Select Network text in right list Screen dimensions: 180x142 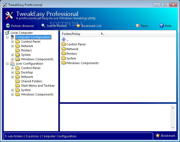coord(72,49)
